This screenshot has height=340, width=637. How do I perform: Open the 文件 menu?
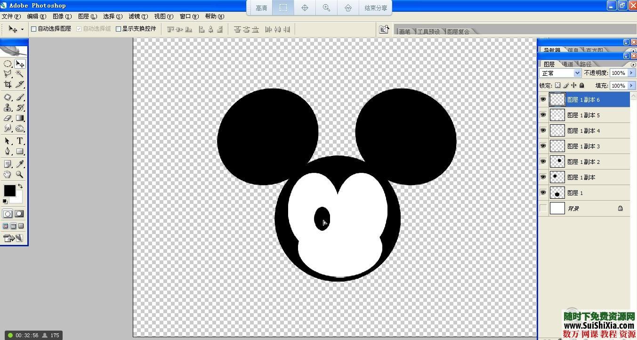[11, 16]
